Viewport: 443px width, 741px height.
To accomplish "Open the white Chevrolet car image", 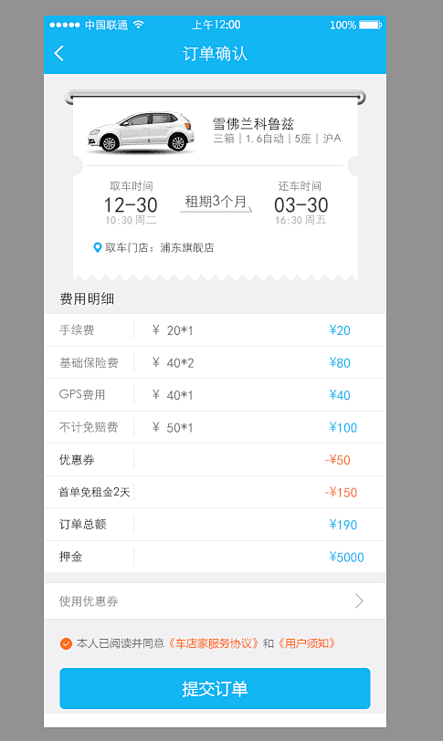I will point(141,131).
